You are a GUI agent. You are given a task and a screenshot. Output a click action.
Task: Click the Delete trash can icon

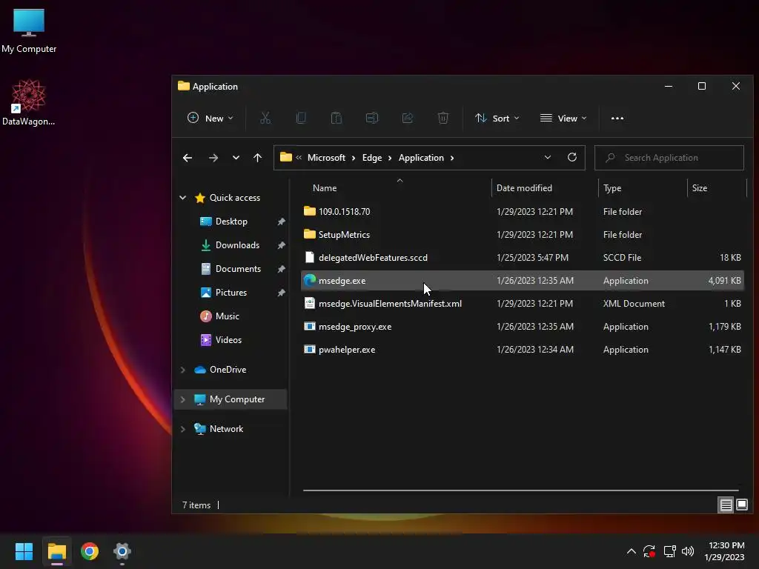(443, 118)
